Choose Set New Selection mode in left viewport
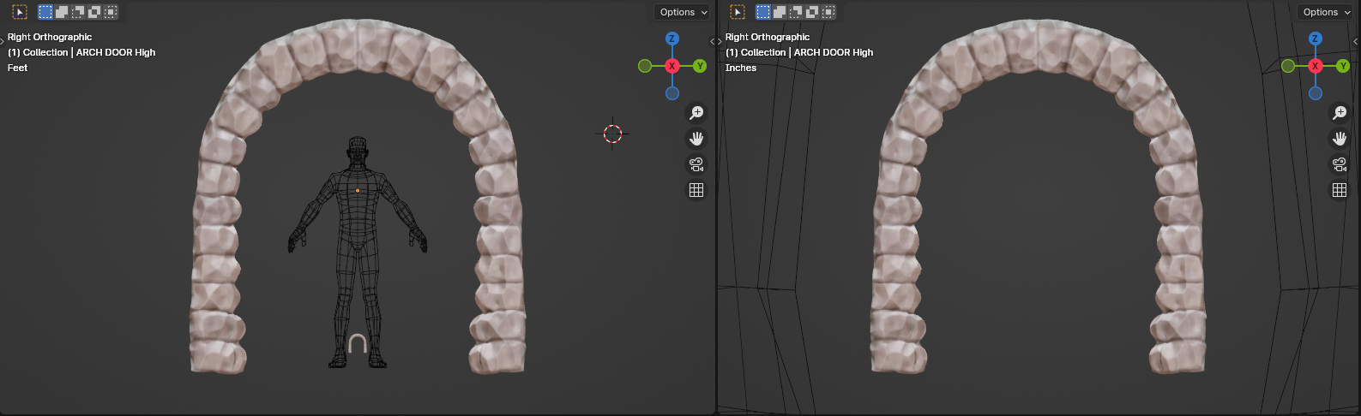This screenshot has height=416, width=1361. click(x=45, y=12)
